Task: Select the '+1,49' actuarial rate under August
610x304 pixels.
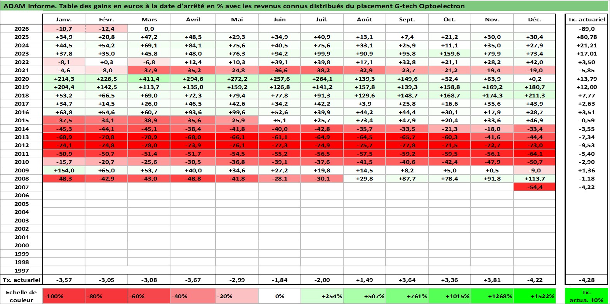Action: click(365, 280)
